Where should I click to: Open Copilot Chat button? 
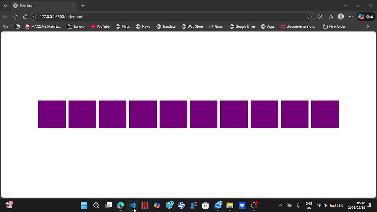tap(366, 16)
